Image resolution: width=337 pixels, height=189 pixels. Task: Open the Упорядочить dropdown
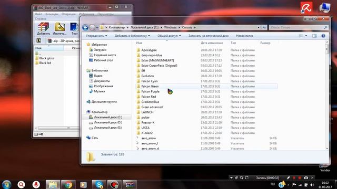[x=96, y=36]
